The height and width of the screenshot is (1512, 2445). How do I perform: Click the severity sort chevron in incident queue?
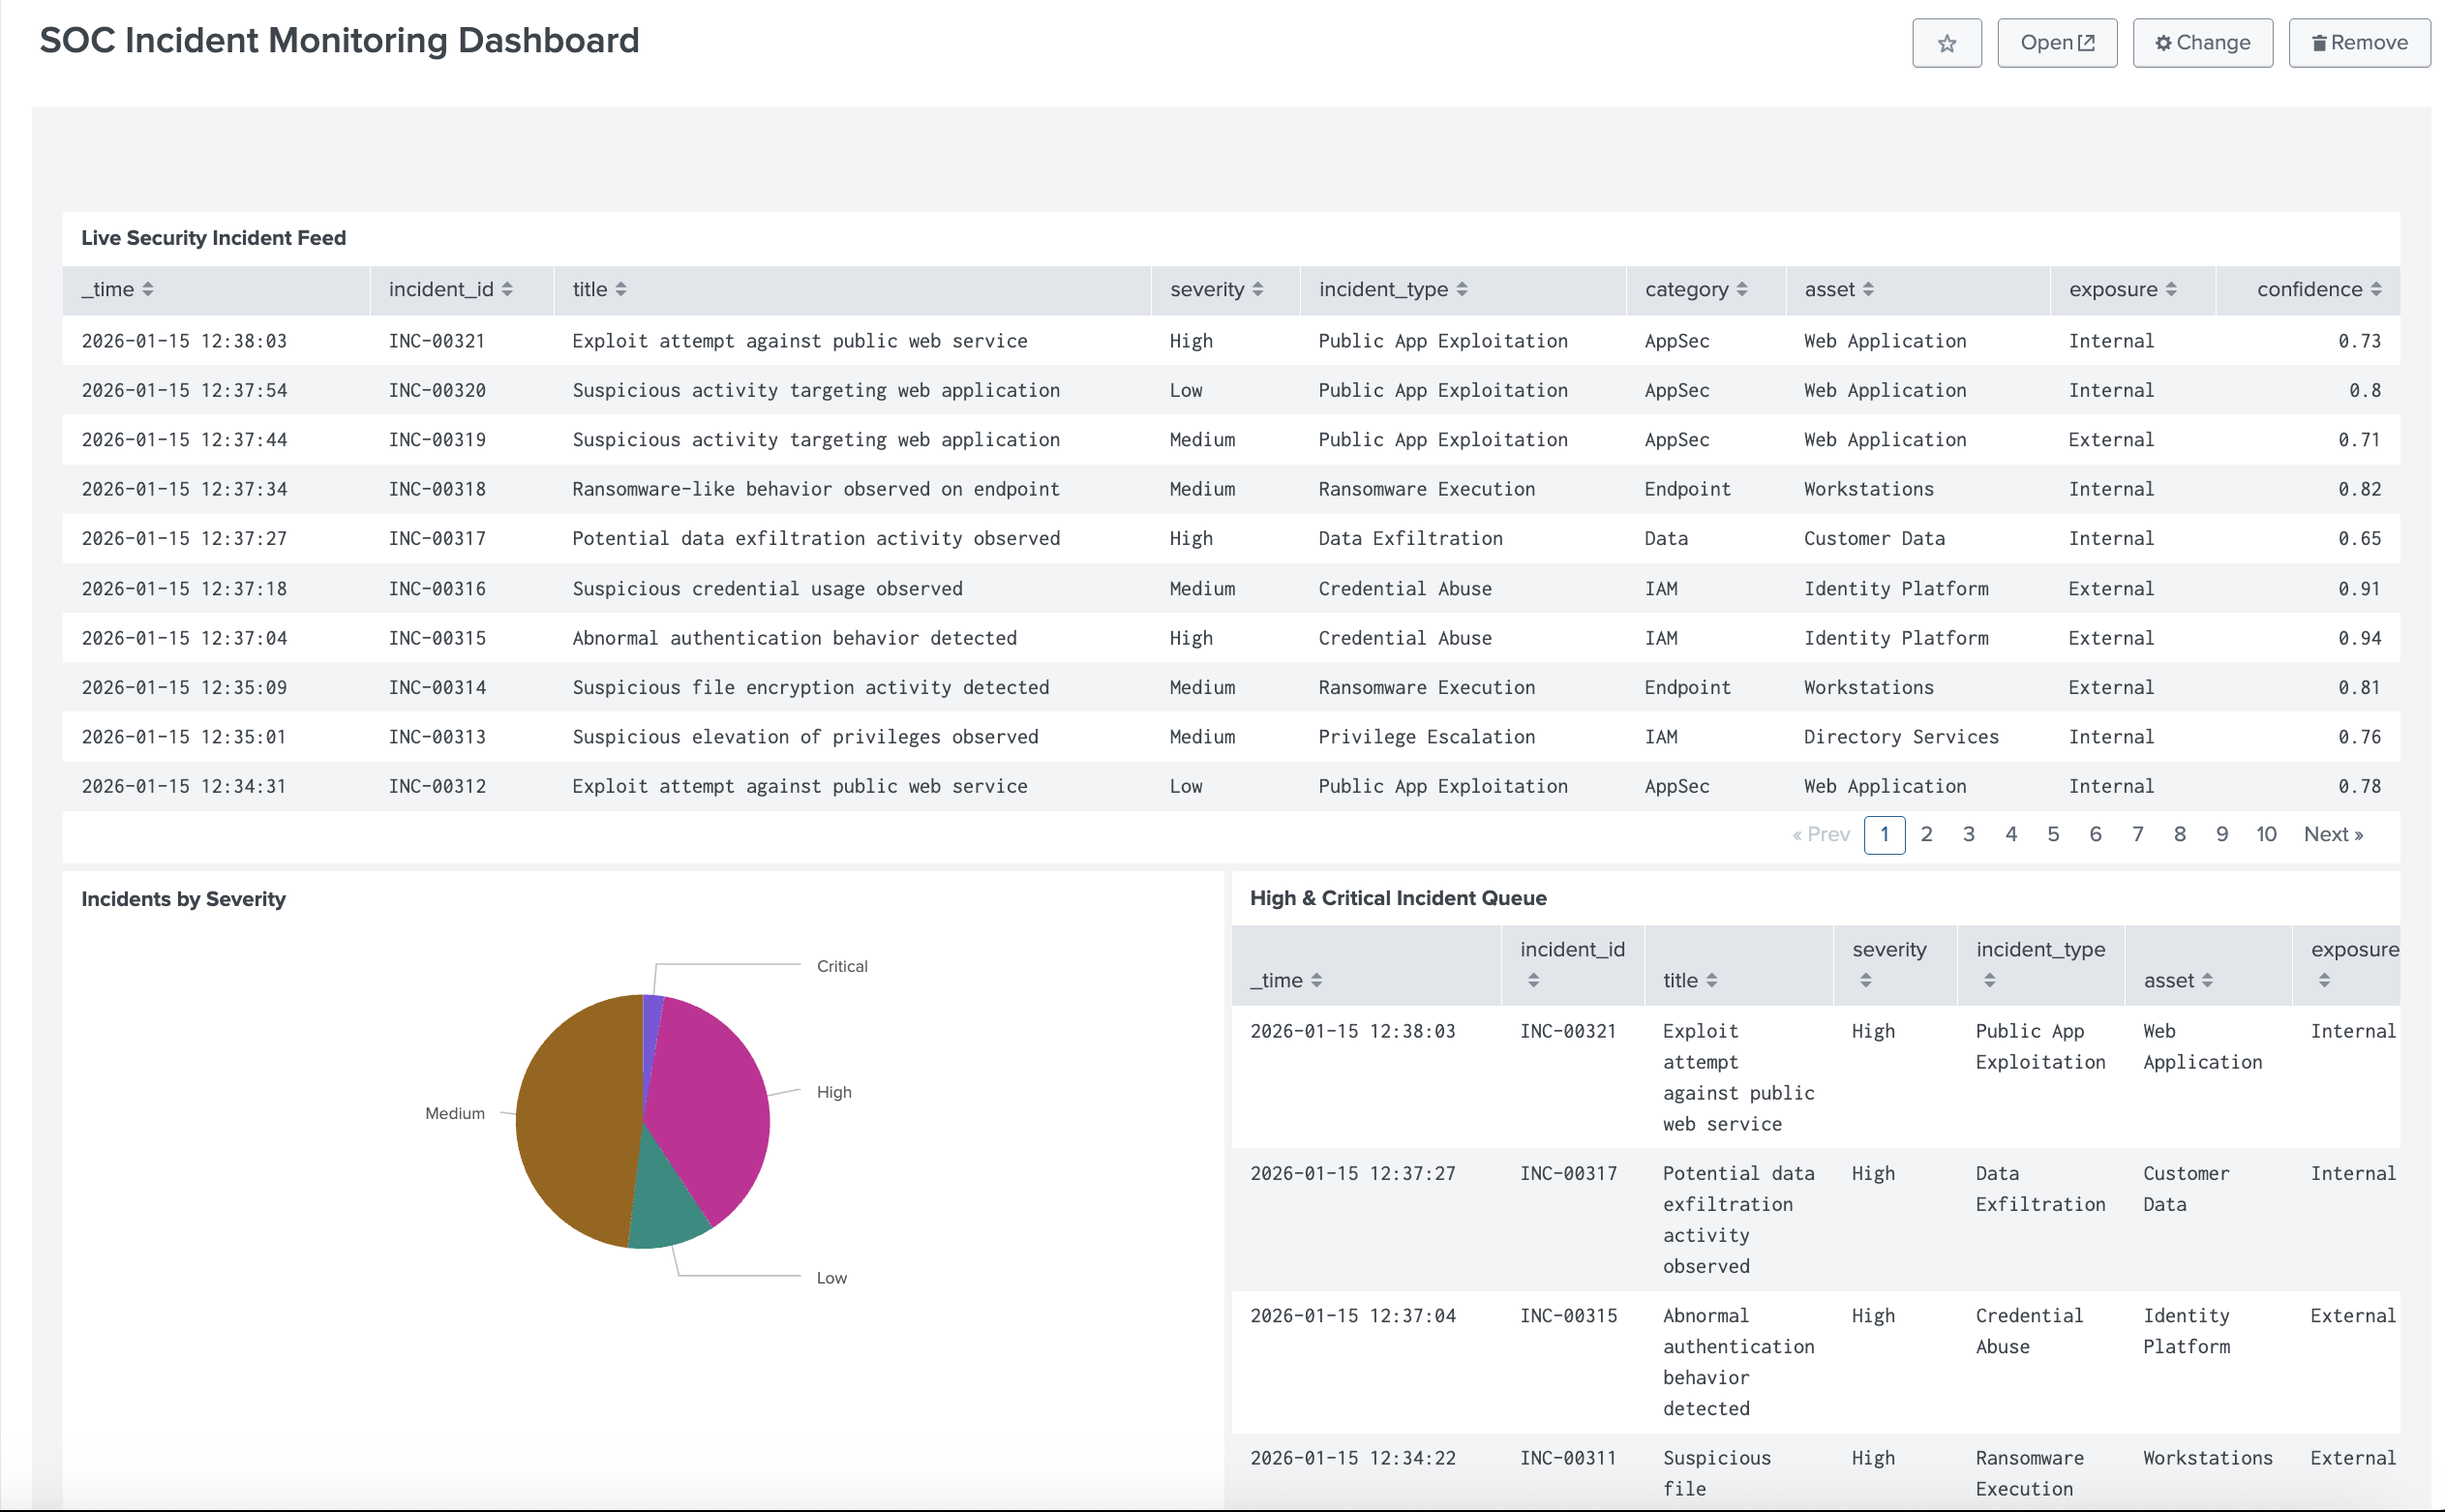click(x=1864, y=980)
